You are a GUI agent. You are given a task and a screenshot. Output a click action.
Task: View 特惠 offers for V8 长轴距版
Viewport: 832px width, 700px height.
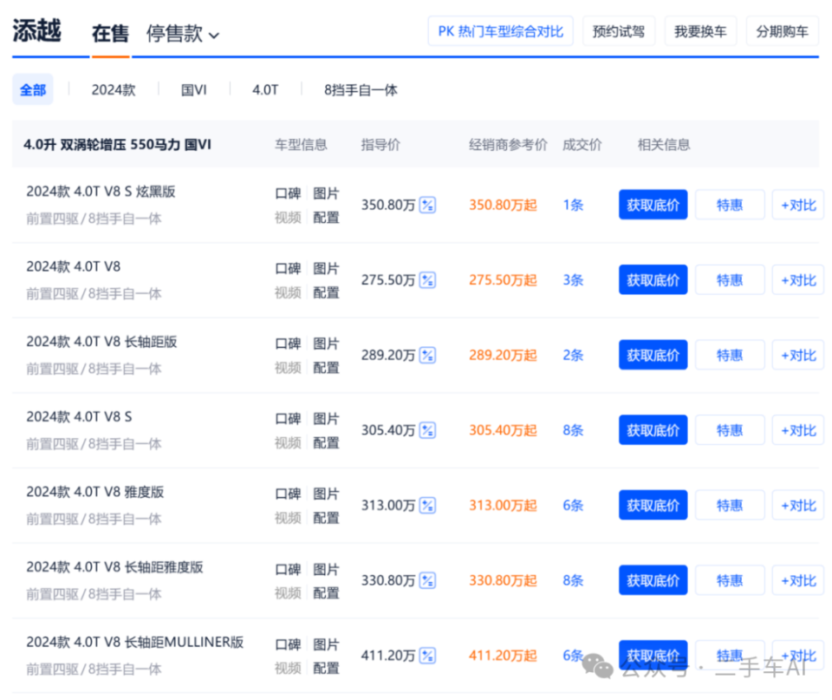tap(730, 355)
